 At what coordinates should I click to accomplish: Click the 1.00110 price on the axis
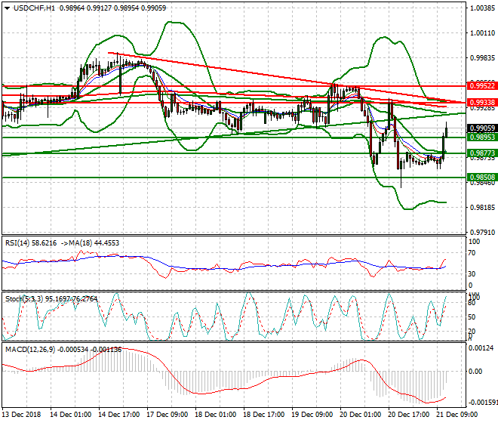(481, 33)
